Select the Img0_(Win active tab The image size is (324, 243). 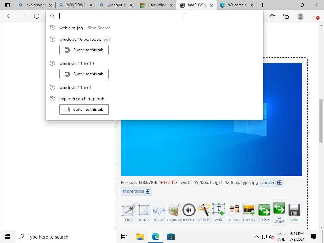pyautogui.click(x=197, y=5)
